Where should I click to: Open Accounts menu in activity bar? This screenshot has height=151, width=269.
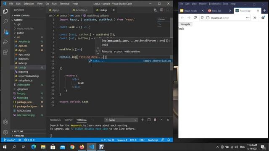[x=5, y=122]
